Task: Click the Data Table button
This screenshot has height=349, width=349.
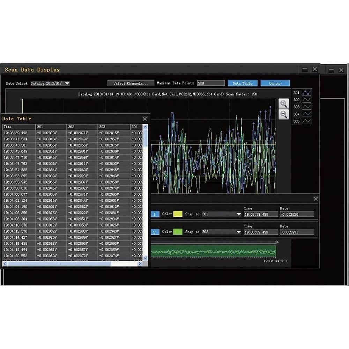Action: point(243,83)
